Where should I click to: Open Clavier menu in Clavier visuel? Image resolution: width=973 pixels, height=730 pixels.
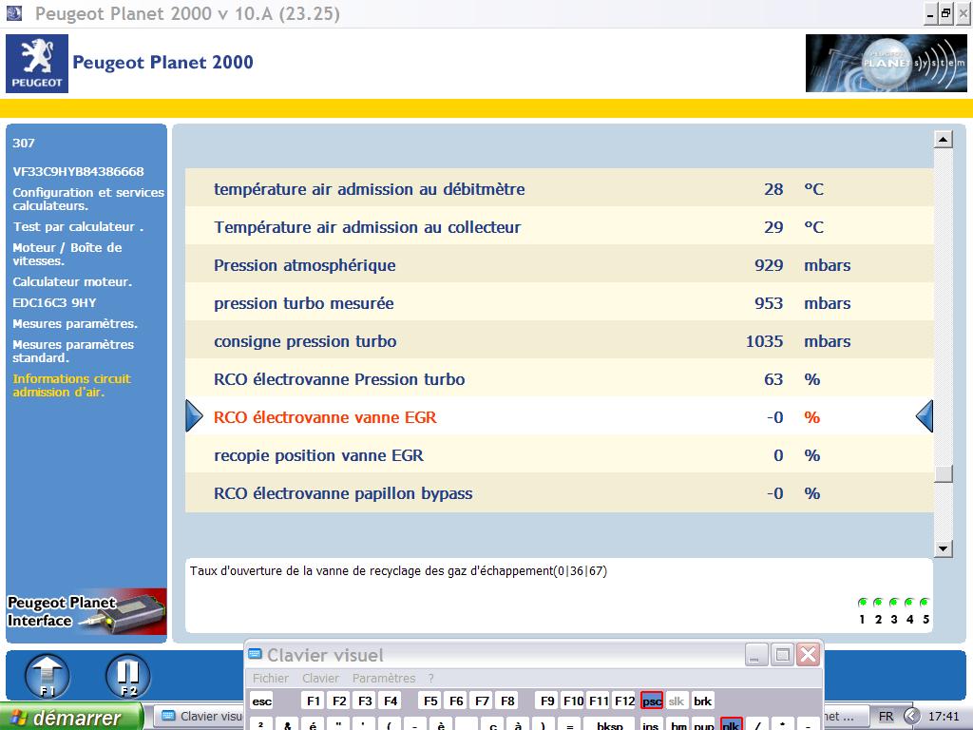(321, 678)
